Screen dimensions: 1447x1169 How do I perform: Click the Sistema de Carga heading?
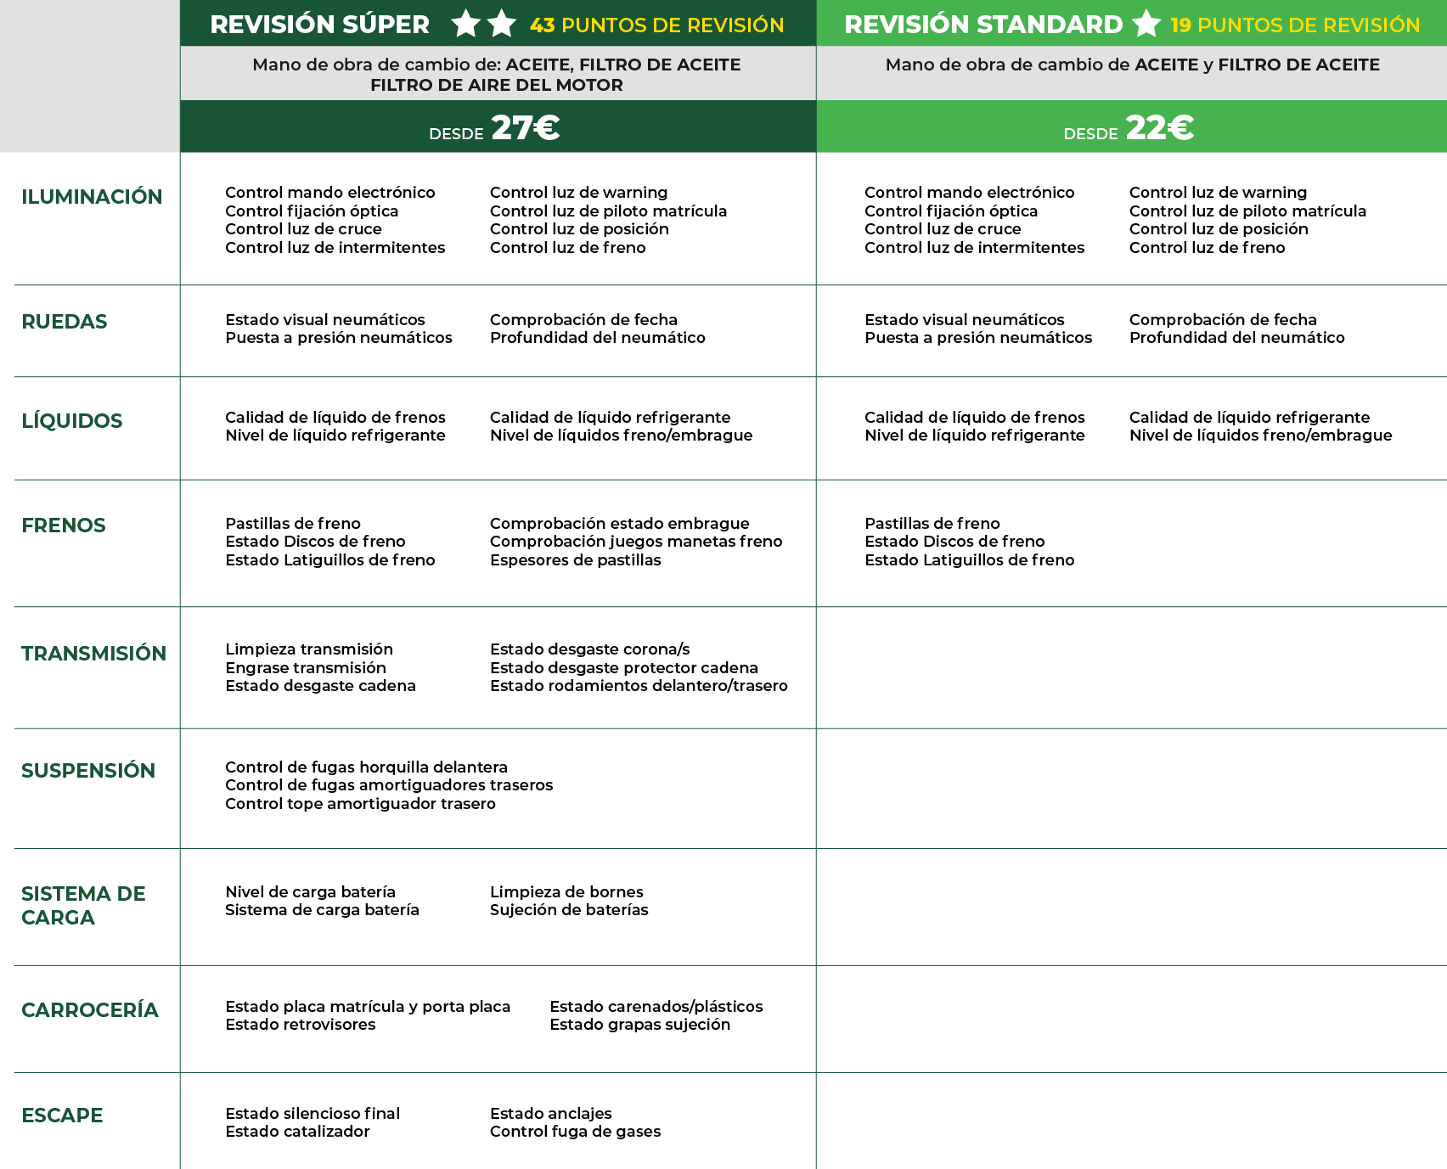coord(83,906)
